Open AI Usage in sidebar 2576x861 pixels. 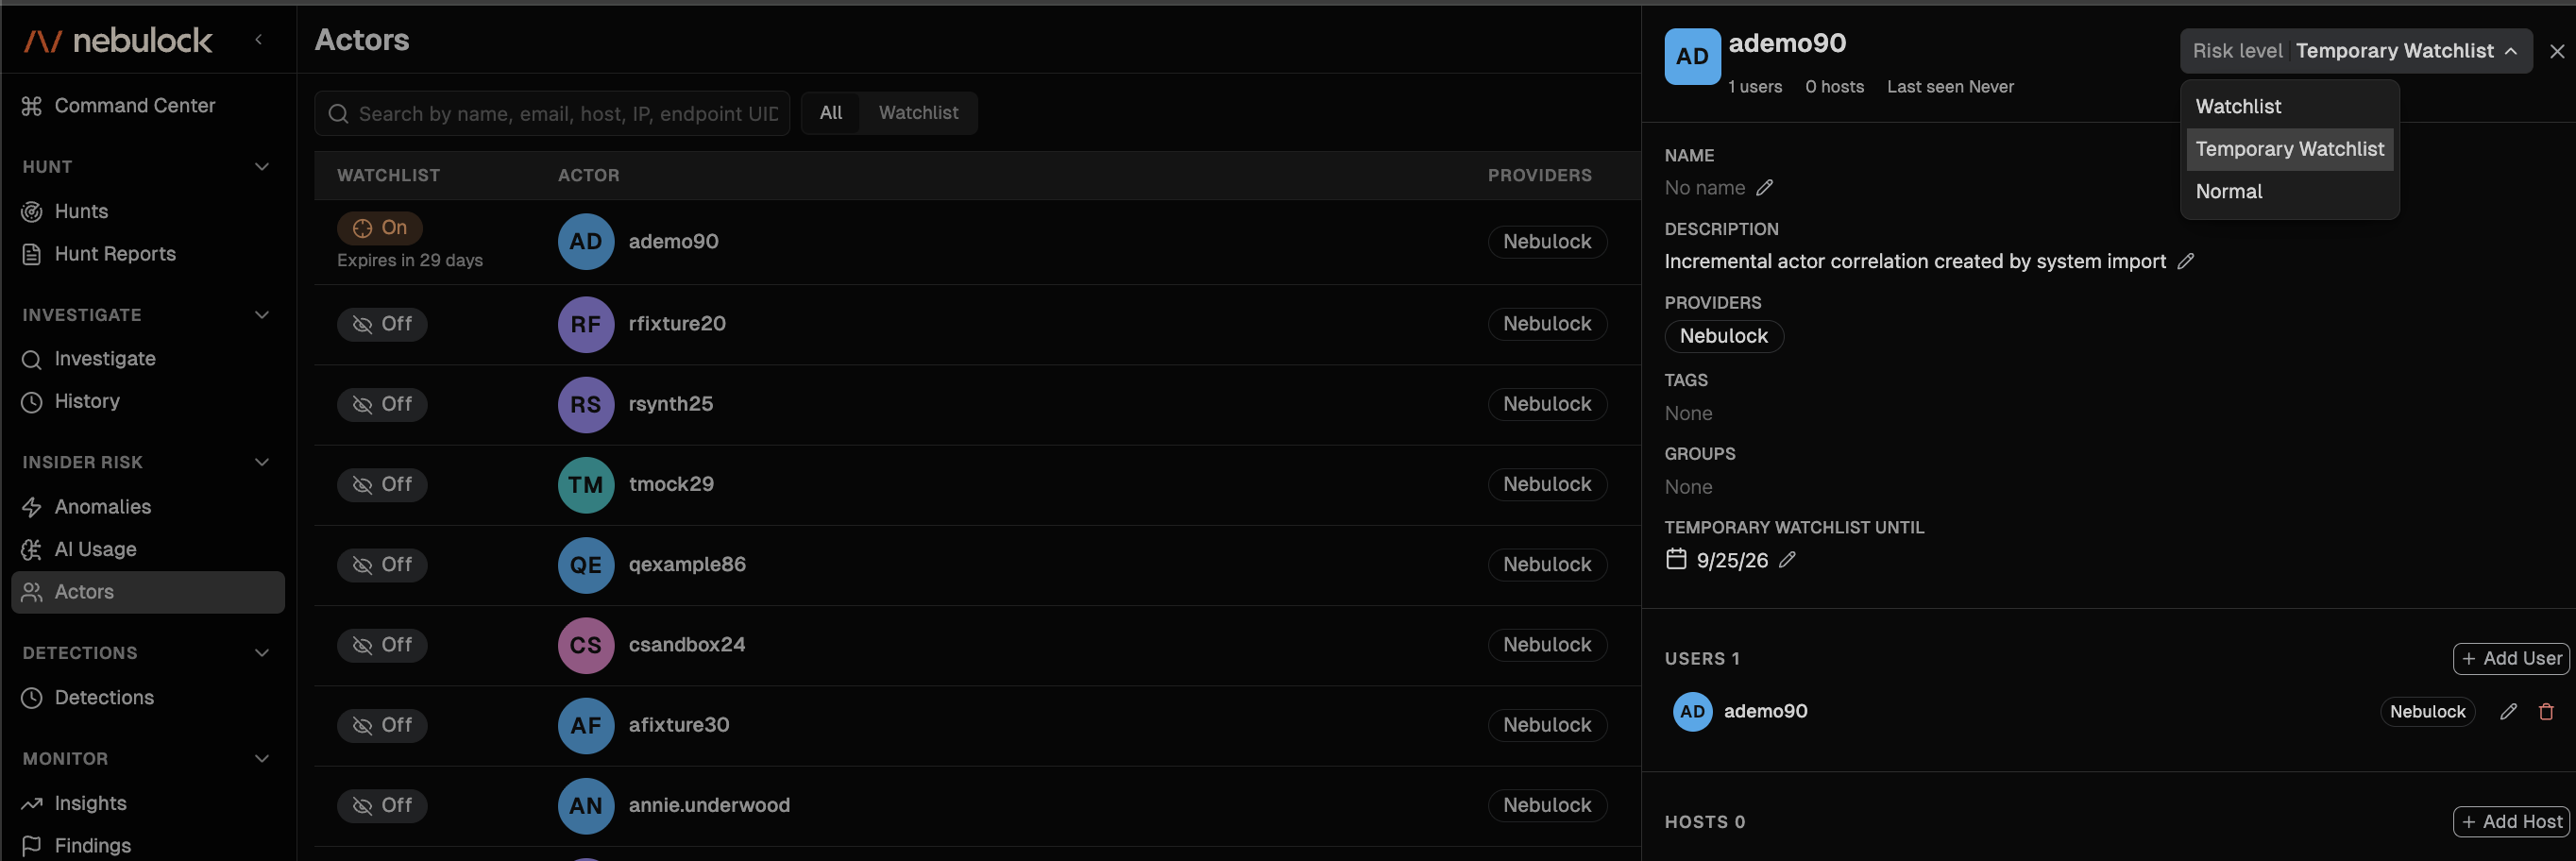point(95,549)
